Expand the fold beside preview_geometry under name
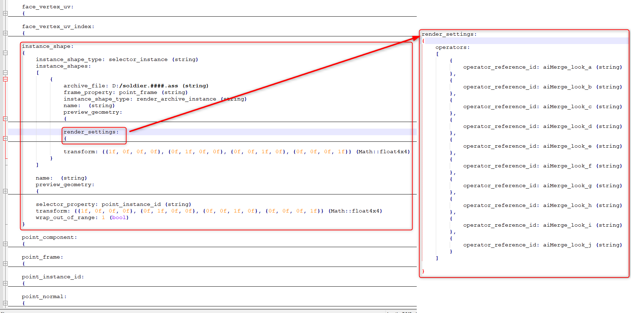This screenshot has height=313, width=631. [x=5, y=191]
